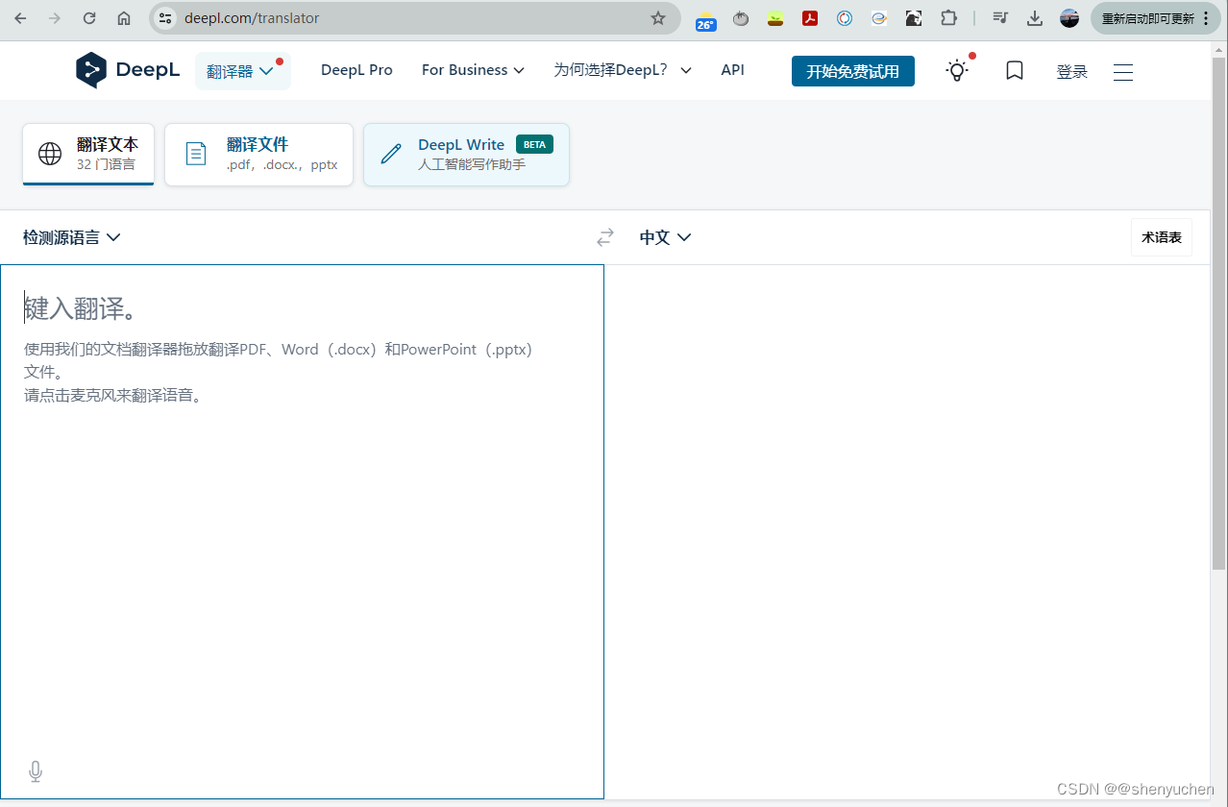
Task: Open the saved translations bookmark icon
Action: 1015,70
